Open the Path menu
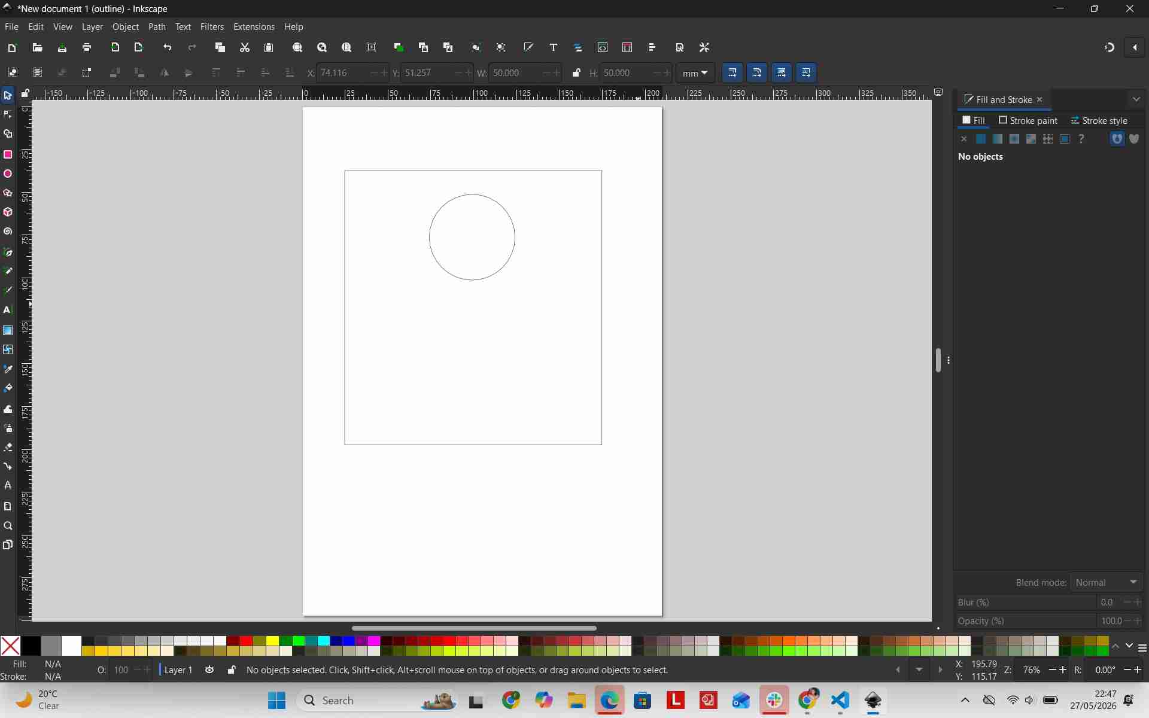 pos(157,27)
